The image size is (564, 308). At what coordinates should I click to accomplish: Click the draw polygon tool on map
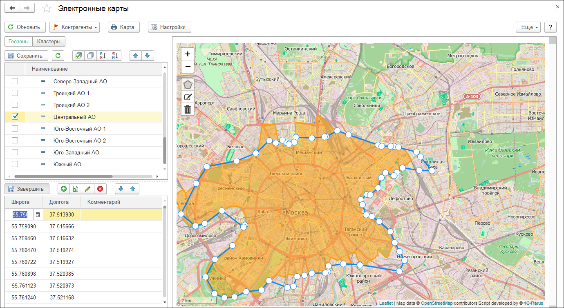(188, 85)
